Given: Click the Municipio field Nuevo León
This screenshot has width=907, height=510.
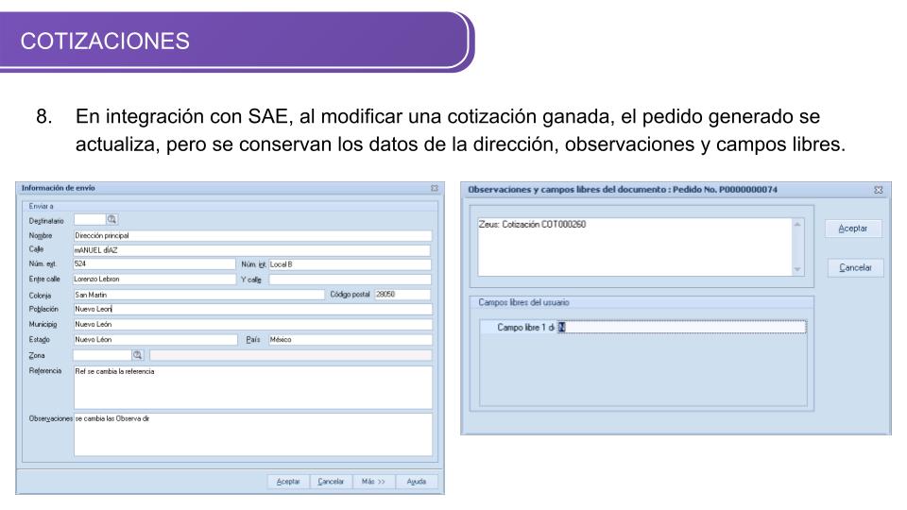Looking at the screenshot, I should pos(253,324).
